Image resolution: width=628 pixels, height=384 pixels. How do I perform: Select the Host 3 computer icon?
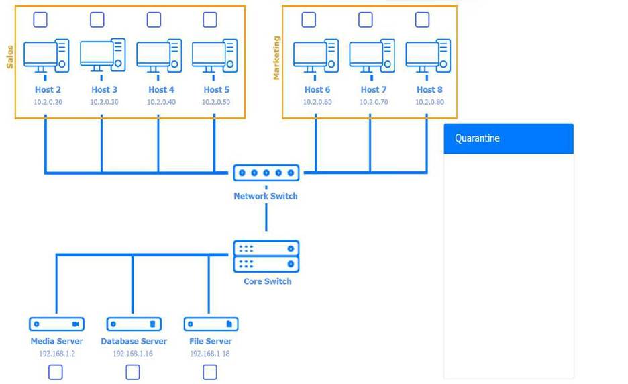[102, 56]
